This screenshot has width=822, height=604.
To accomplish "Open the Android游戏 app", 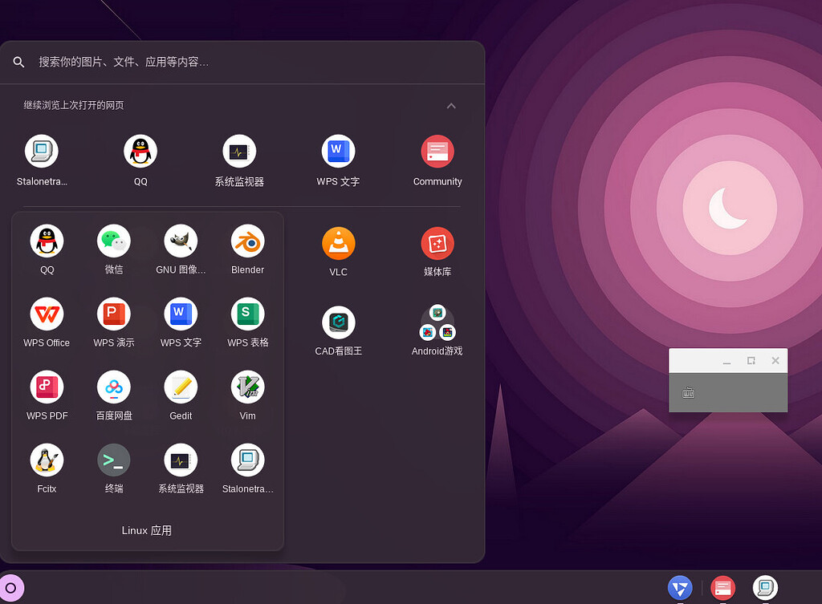I will [437, 322].
